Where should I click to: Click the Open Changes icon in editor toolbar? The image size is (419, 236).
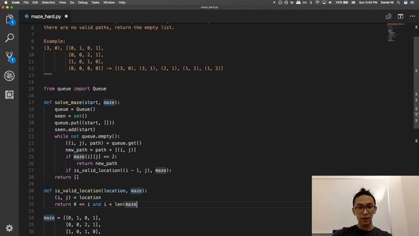(388, 16)
